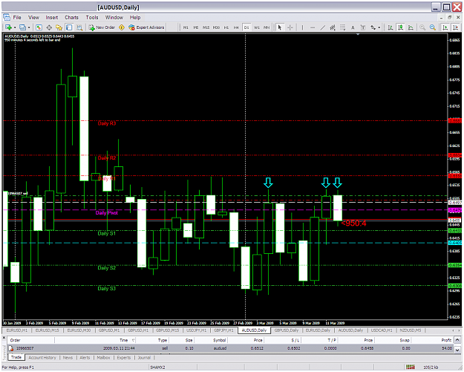464x372 pixels.
Task: Toggle the Expert Advisors button
Action: tap(146, 27)
